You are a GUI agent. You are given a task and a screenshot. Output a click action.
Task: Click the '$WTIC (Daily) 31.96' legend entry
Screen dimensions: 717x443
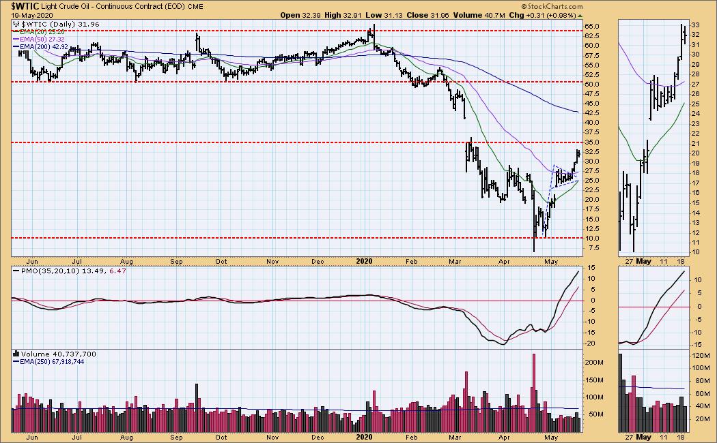pyautogui.click(x=60, y=24)
